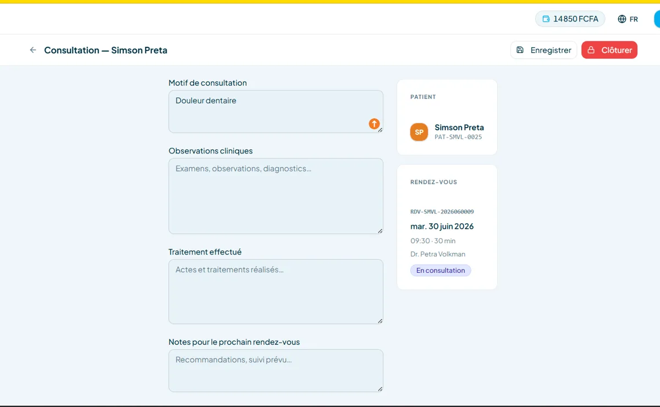
Task: Click the Motif de consultation label
Action: [207, 83]
